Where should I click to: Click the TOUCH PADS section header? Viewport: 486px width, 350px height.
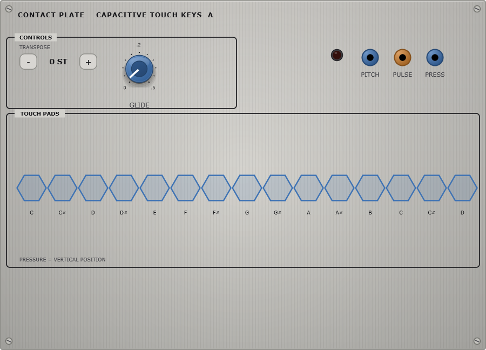(x=39, y=114)
